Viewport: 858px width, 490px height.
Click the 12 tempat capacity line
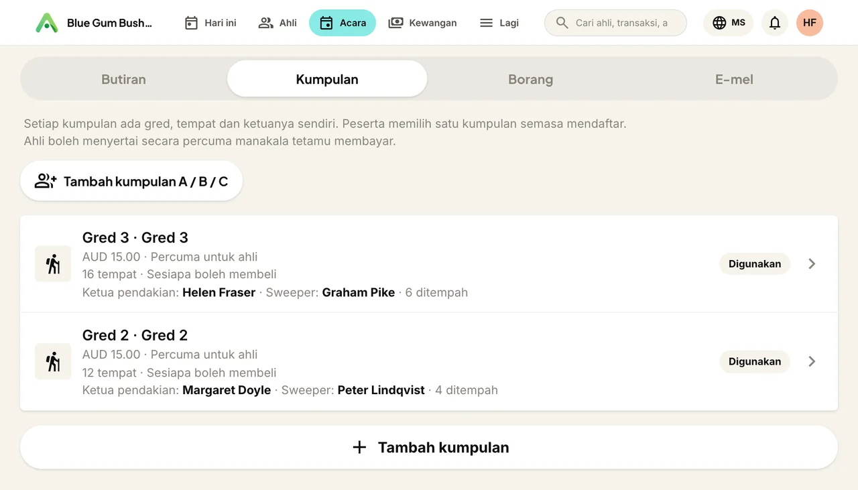click(x=179, y=372)
